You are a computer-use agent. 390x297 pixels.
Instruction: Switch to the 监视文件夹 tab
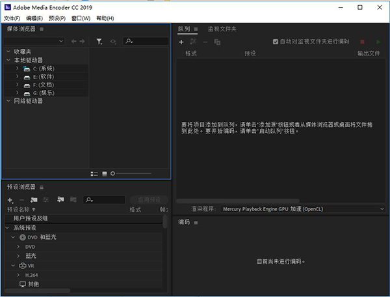[222, 29]
